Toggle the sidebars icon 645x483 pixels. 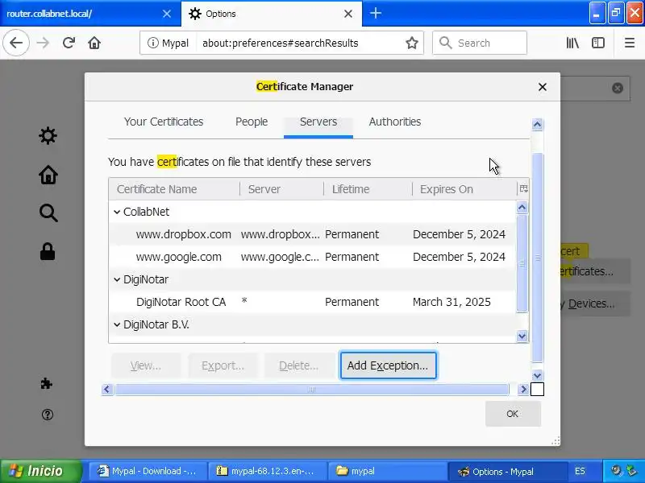598,43
